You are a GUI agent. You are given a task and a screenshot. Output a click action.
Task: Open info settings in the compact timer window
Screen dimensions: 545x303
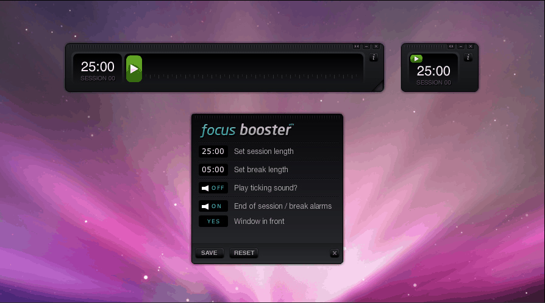pyautogui.click(x=468, y=57)
